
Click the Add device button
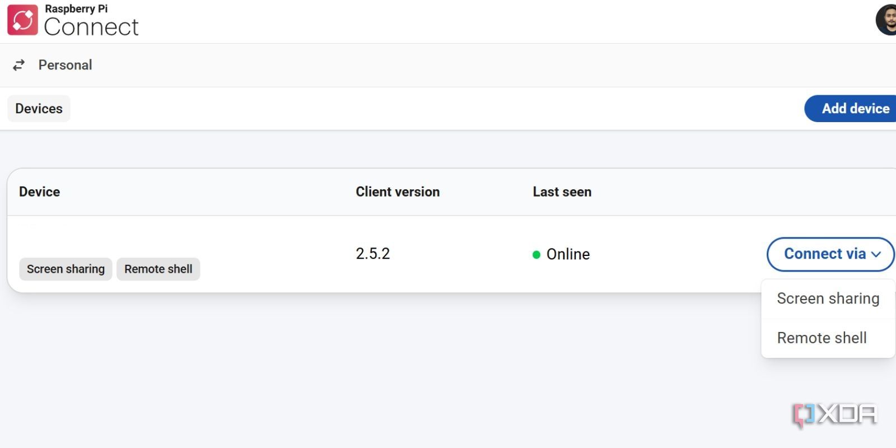pos(851,109)
